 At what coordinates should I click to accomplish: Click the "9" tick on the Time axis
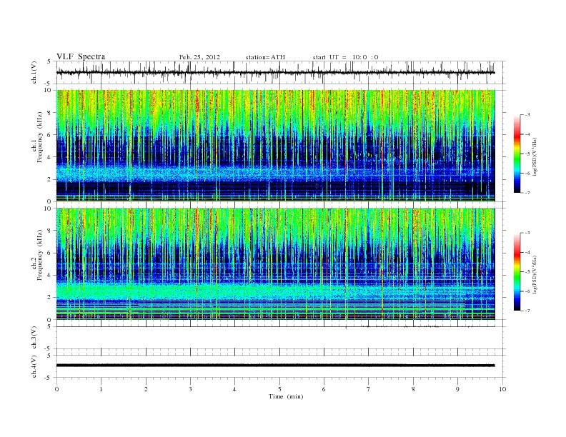(x=457, y=389)
